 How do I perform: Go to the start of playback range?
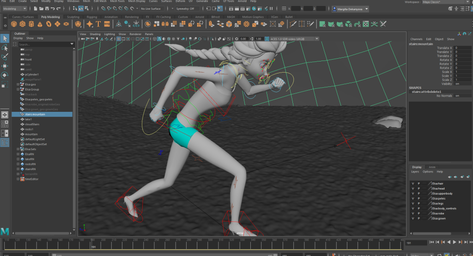432,242
